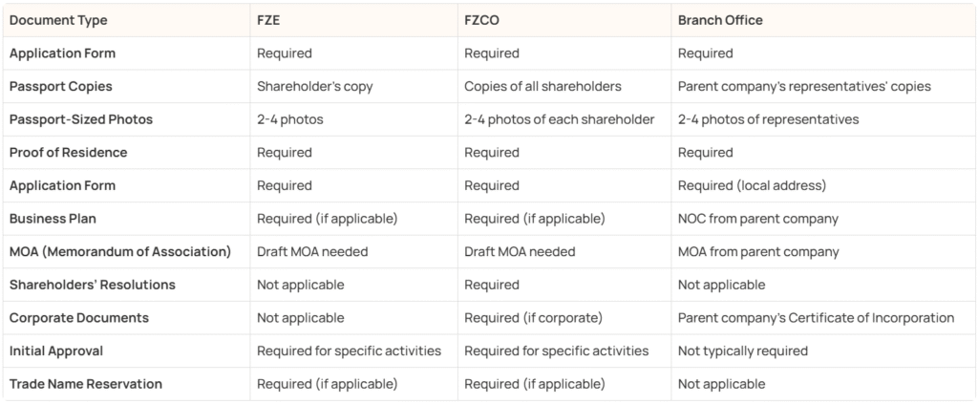Click the "Shareholder's copy" cell
This screenshot has height=404, width=978.
315,86
